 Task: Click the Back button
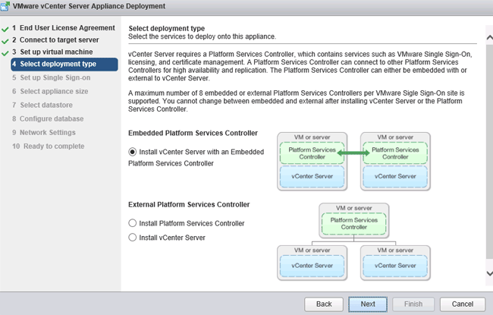tap(324, 304)
